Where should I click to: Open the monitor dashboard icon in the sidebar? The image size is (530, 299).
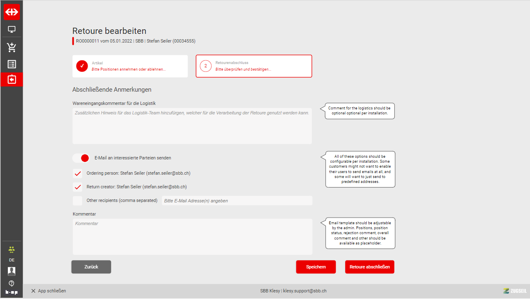(12, 30)
